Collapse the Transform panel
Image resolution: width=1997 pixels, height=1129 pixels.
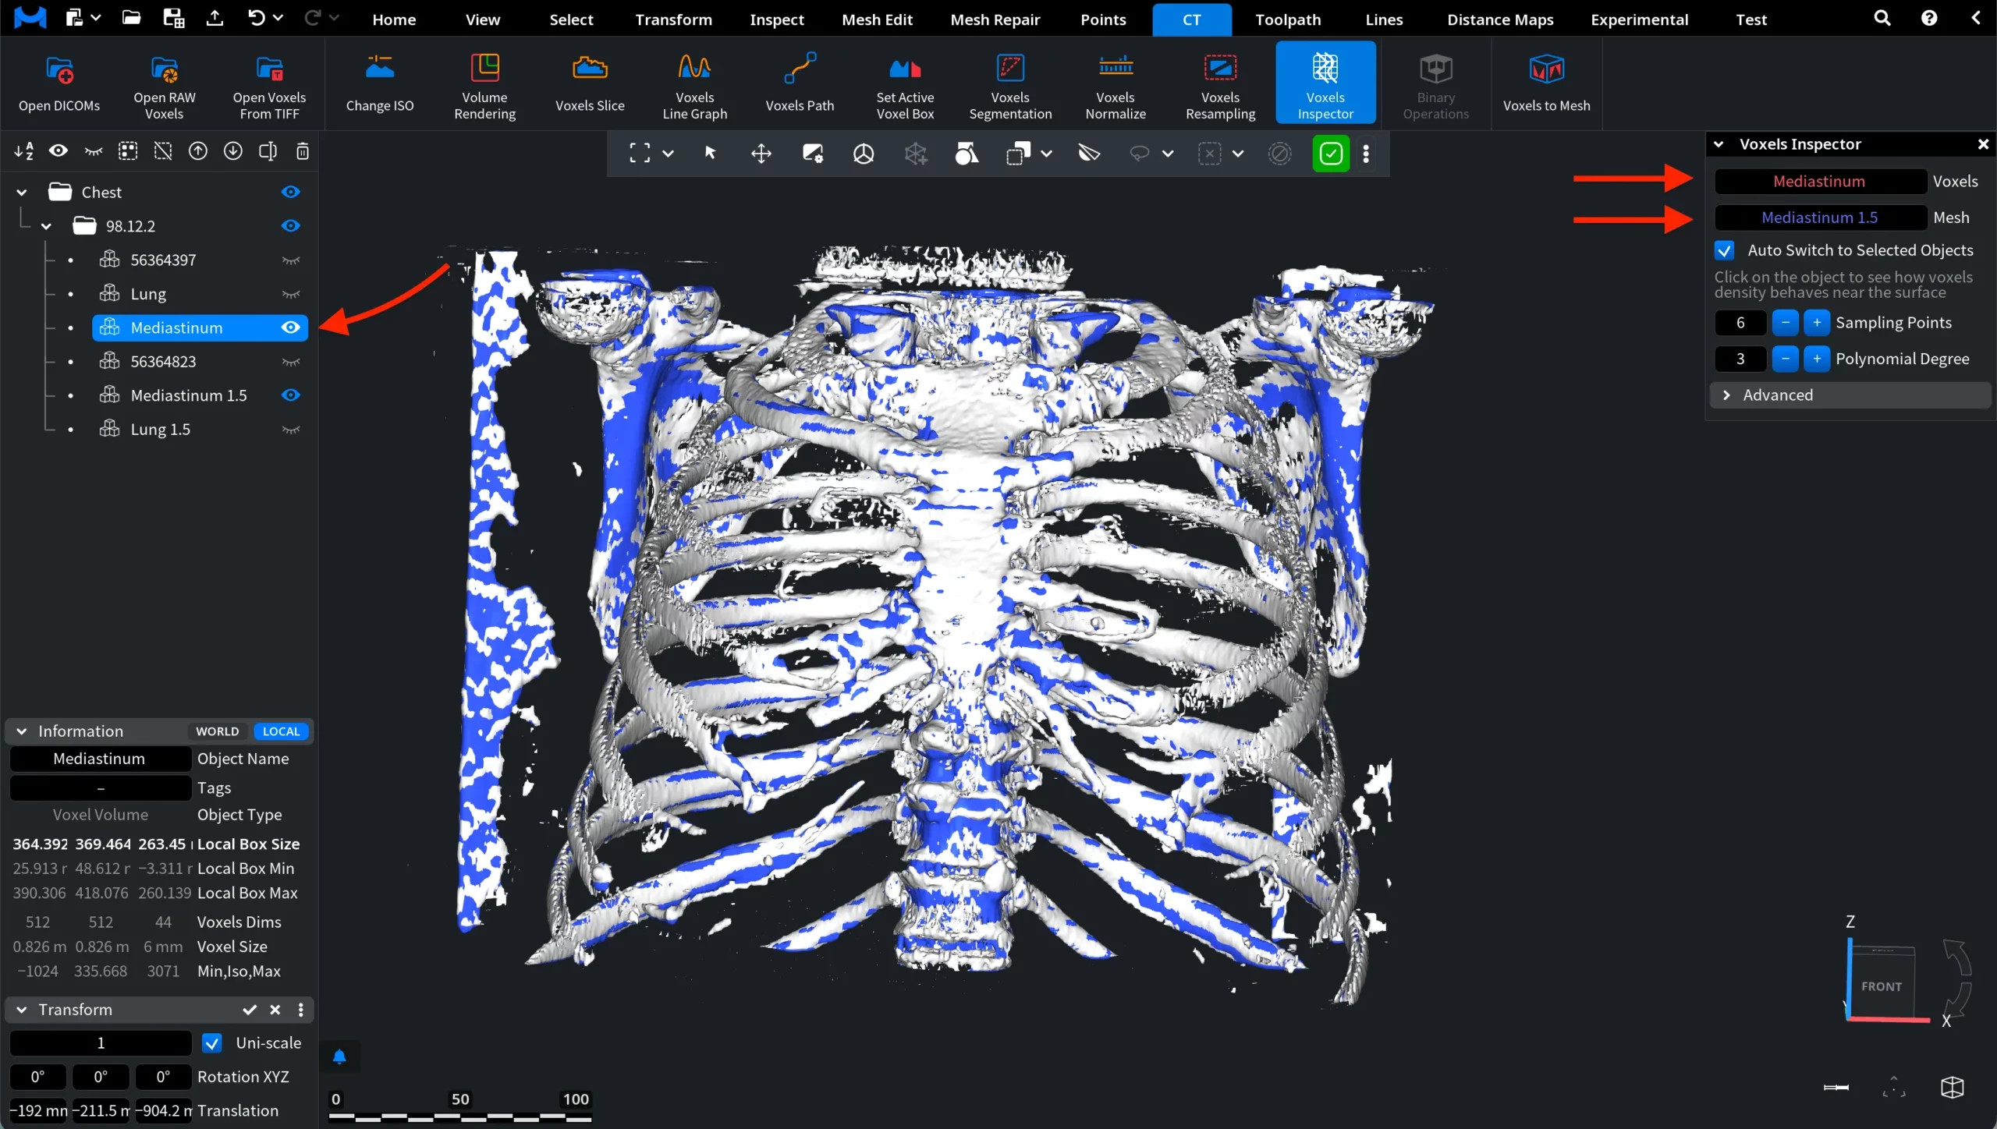[22, 1010]
